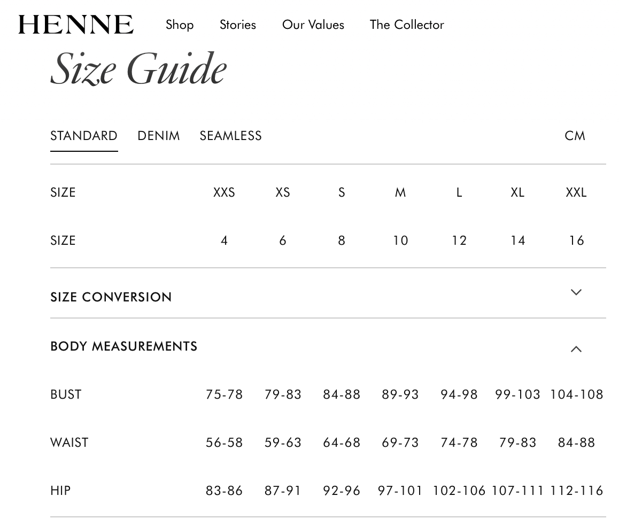The height and width of the screenshot is (527, 619).
Task: Select the Seamless tab
Action: [230, 136]
